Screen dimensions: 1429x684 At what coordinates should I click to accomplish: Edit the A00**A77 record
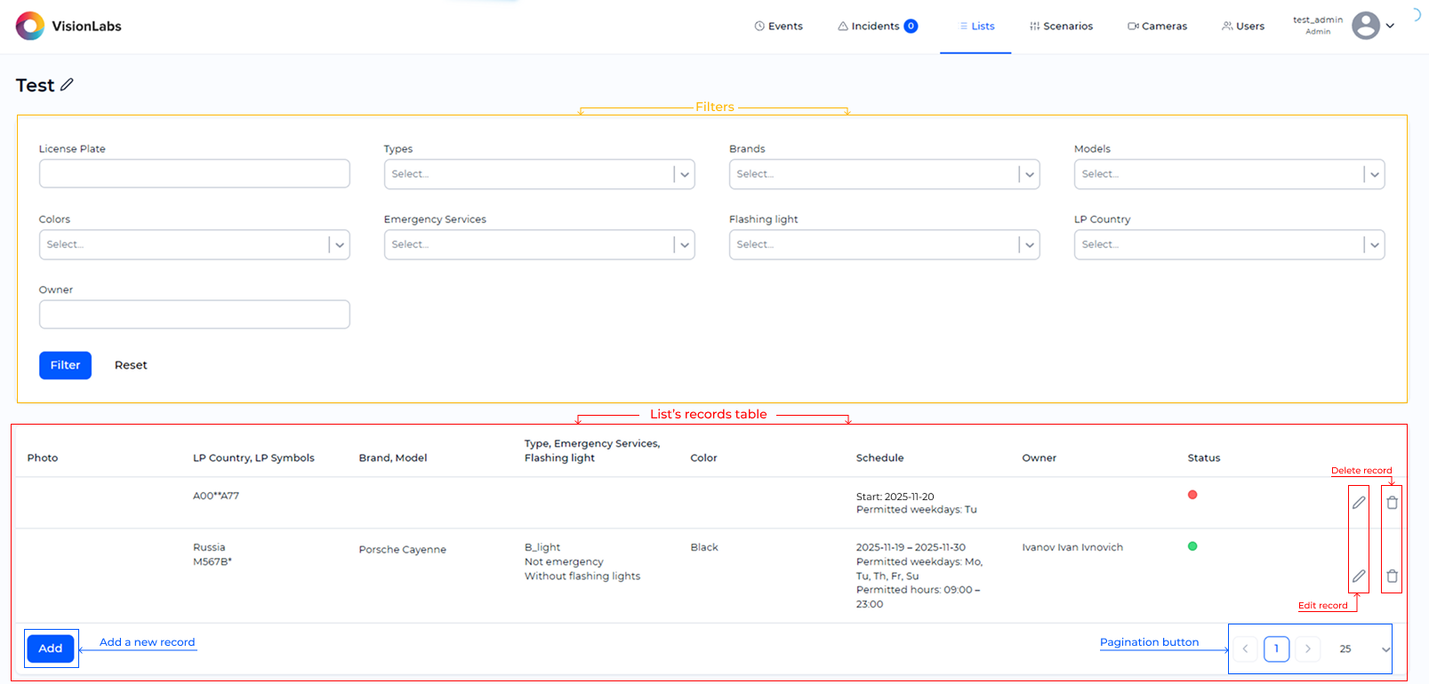pyautogui.click(x=1359, y=503)
